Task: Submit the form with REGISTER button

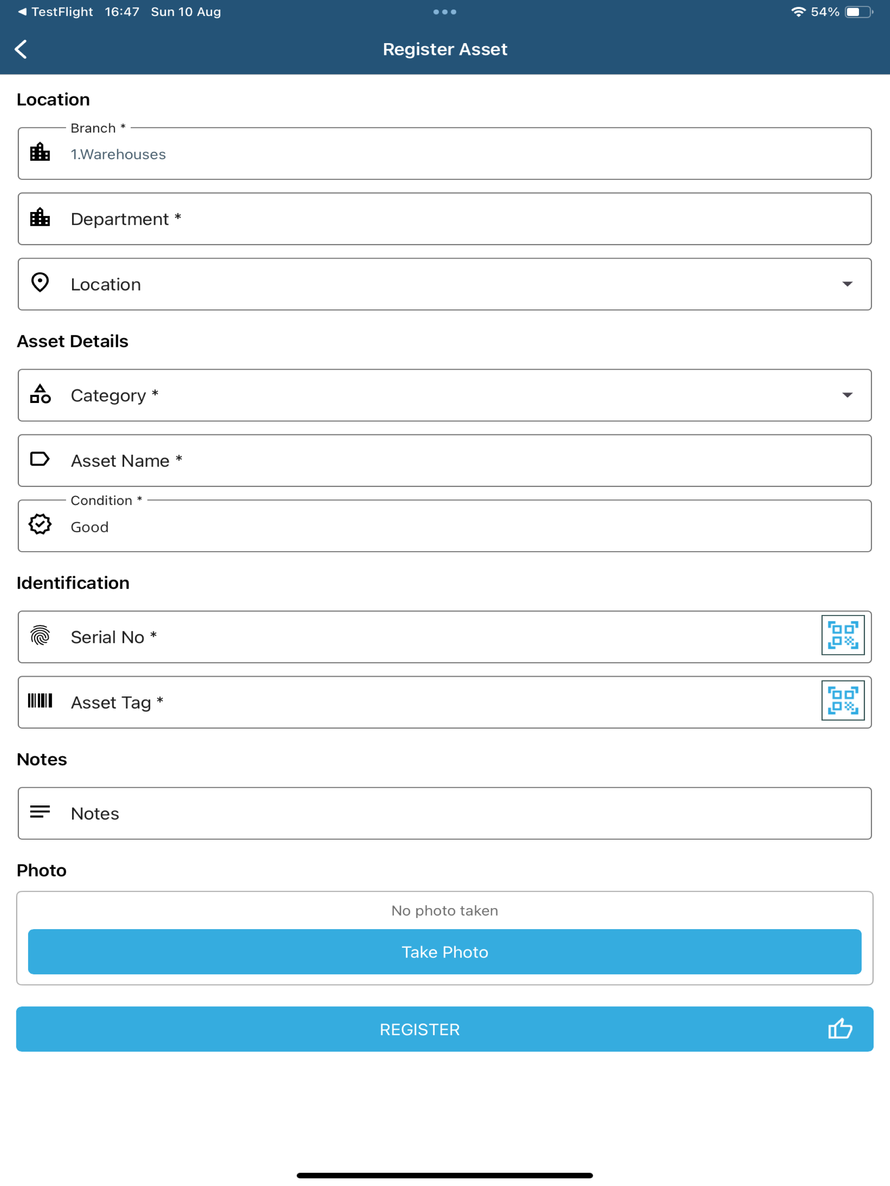Action: 445,1029
